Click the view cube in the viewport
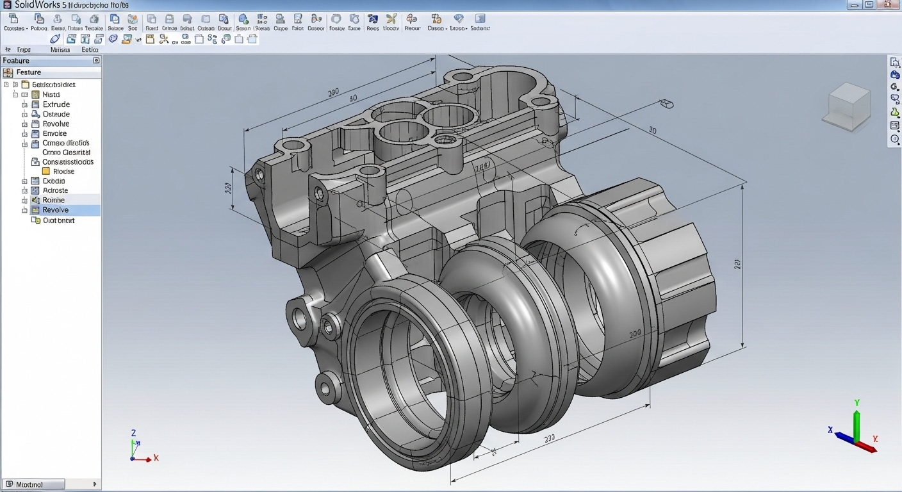 click(849, 106)
